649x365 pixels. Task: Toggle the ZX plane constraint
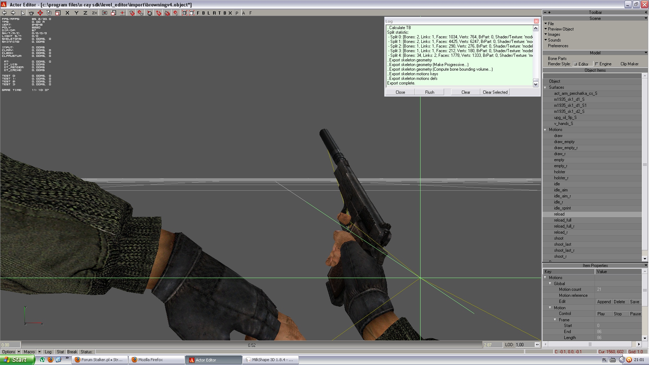(94, 13)
